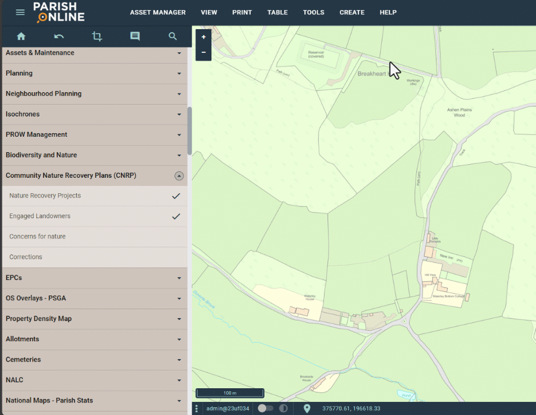Zoom out with the minus button
Image resolution: width=536 pixels, height=415 pixels.
coord(204,52)
